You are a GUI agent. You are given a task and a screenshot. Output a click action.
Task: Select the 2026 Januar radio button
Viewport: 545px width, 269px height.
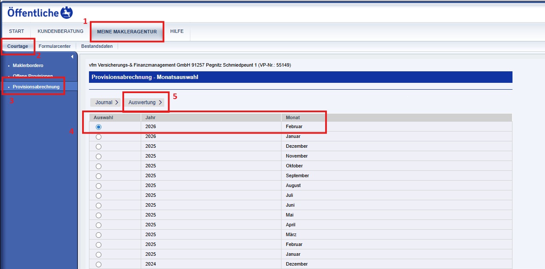click(99, 137)
